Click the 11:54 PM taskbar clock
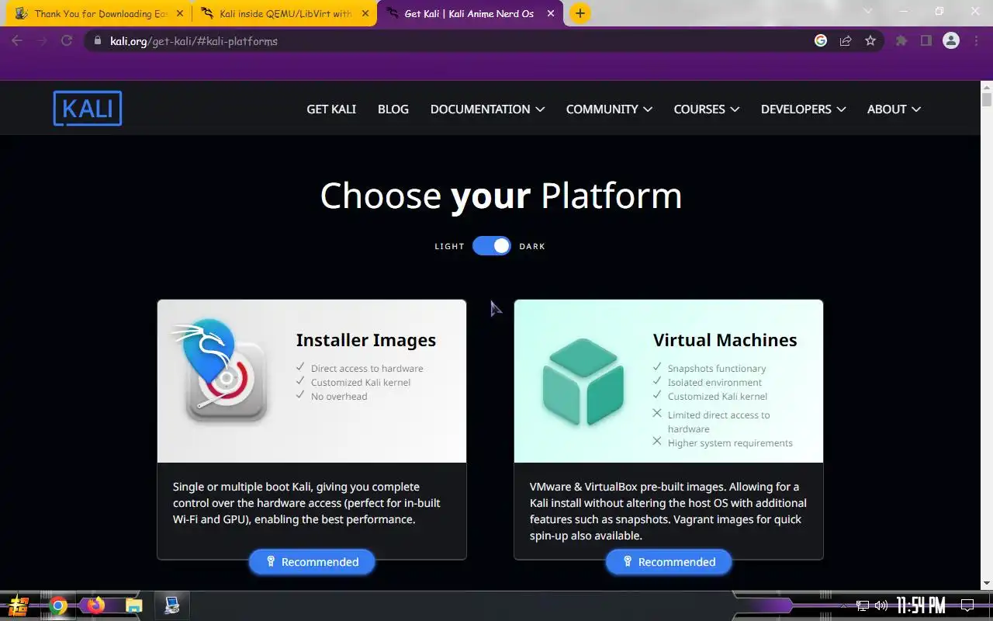The height and width of the screenshot is (621, 993). pyautogui.click(x=920, y=605)
